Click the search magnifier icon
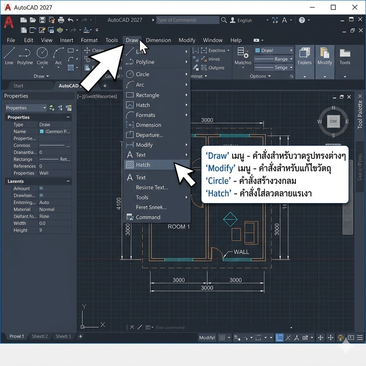The height and width of the screenshot is (366, 366). tap(224, 20)
